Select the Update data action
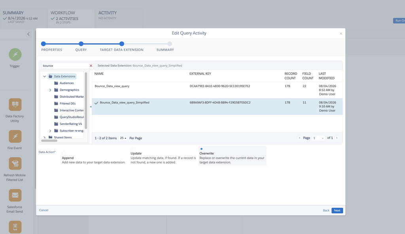The height and width of the screenshot is (234, 405). pos(133,149)
